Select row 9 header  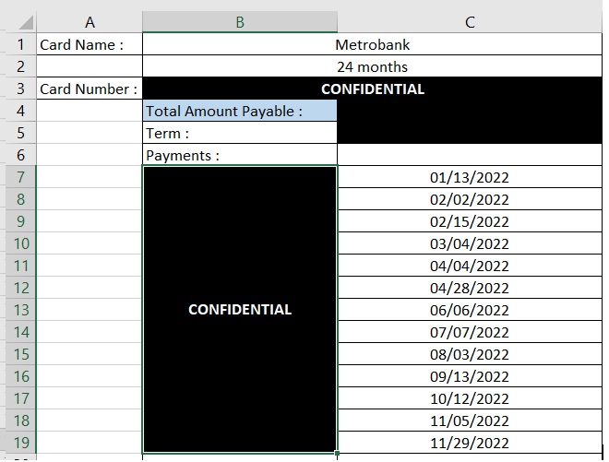tap(20, 221)
